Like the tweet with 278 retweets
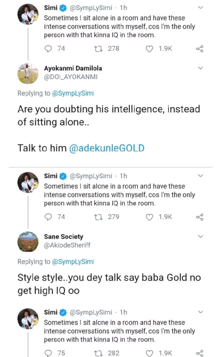Screen dimensions: 221x357 (x=149, y=49)
